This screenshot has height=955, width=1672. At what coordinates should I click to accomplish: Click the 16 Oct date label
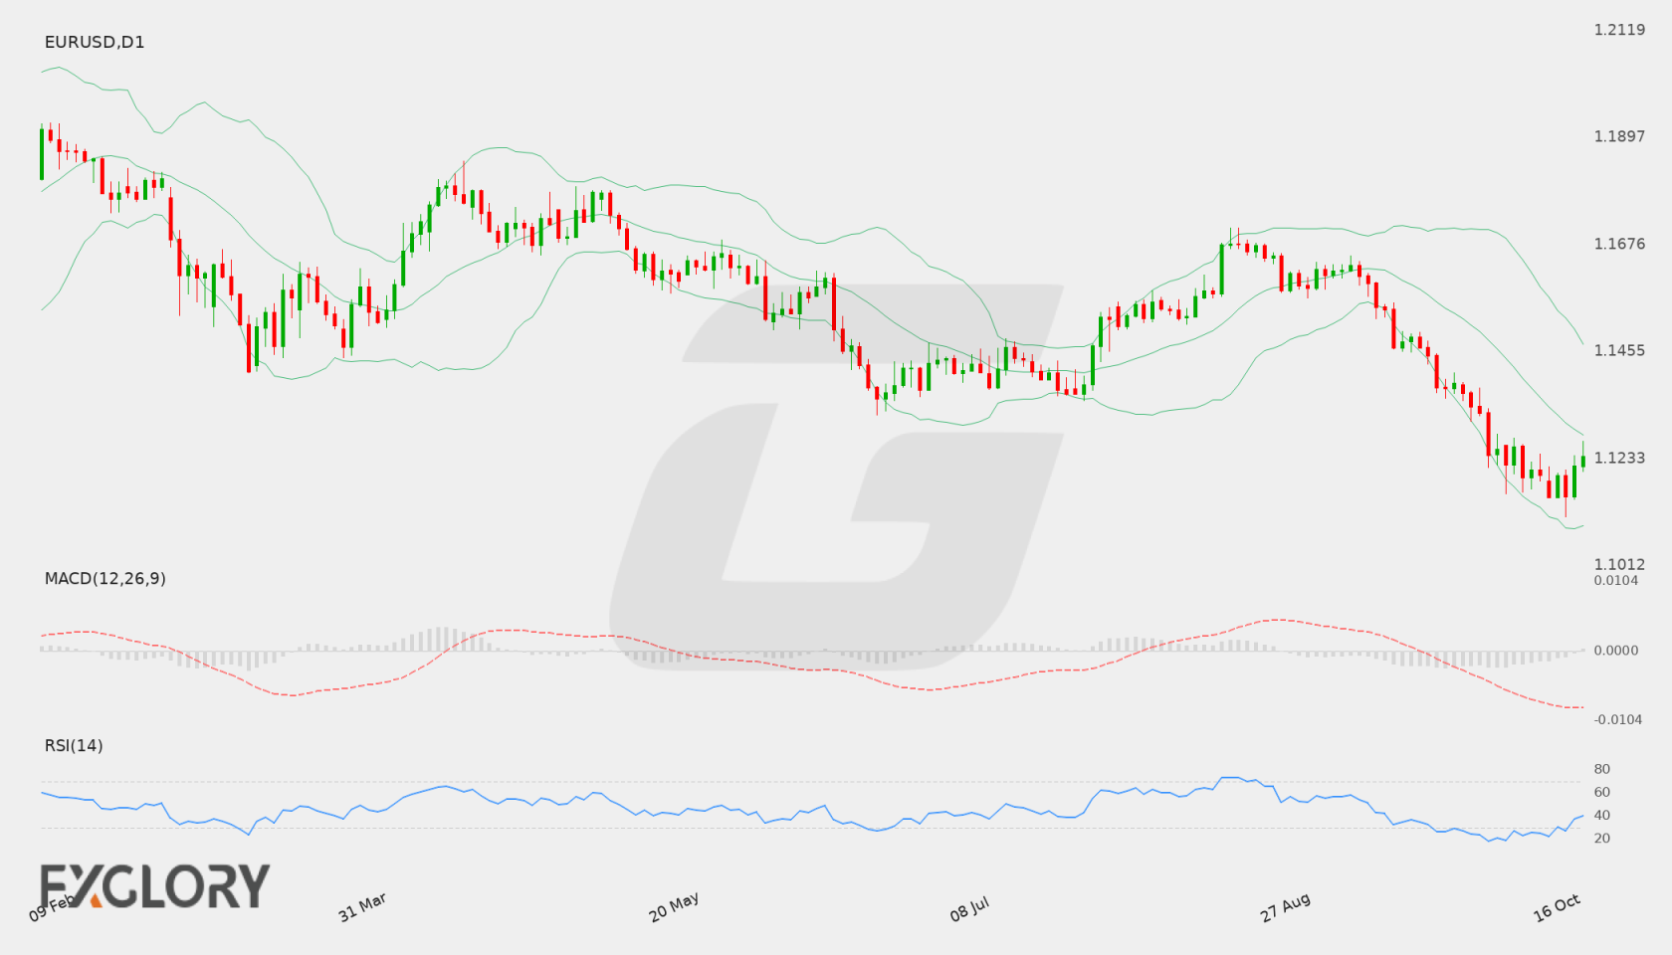pyautogui.click(x=1558, y=907)
